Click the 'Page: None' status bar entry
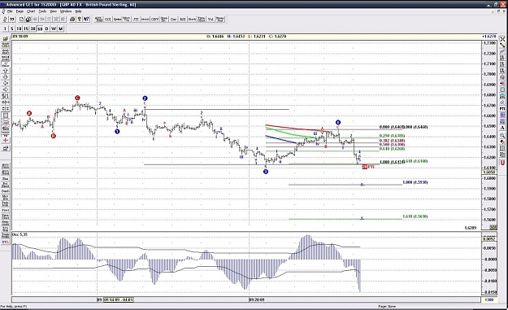This screenshot has height=310, width=508. (x=387, y=306)
